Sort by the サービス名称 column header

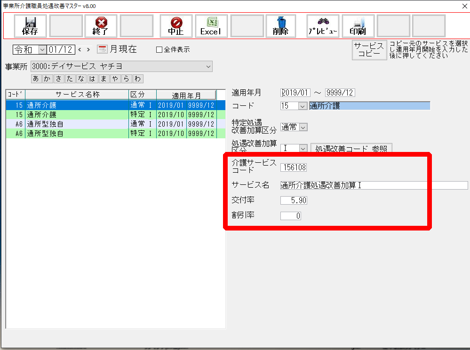[77, 95]
